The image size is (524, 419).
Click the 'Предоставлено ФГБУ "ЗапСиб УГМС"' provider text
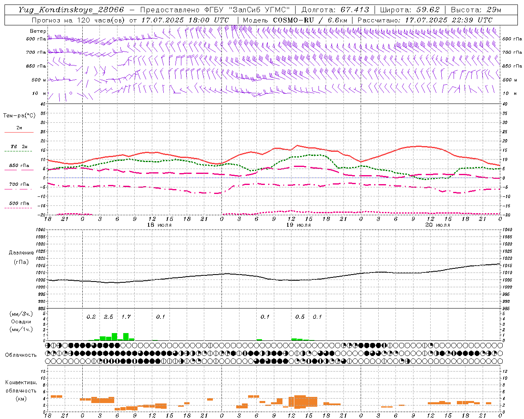215,10
